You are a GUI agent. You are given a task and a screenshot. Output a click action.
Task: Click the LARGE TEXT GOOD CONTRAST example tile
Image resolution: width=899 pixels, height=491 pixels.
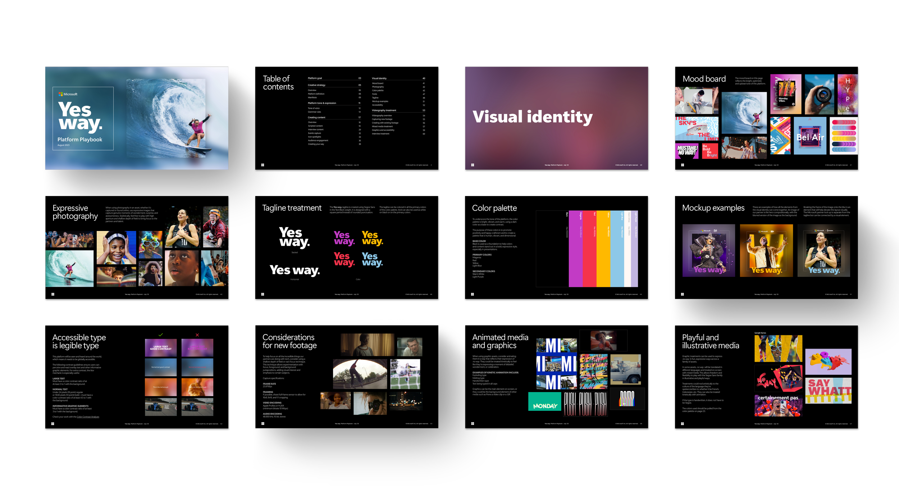161,347
